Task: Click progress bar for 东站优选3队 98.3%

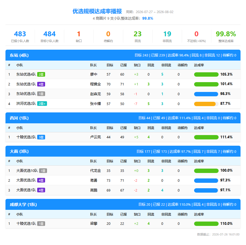Action: (x=206, y=94)
